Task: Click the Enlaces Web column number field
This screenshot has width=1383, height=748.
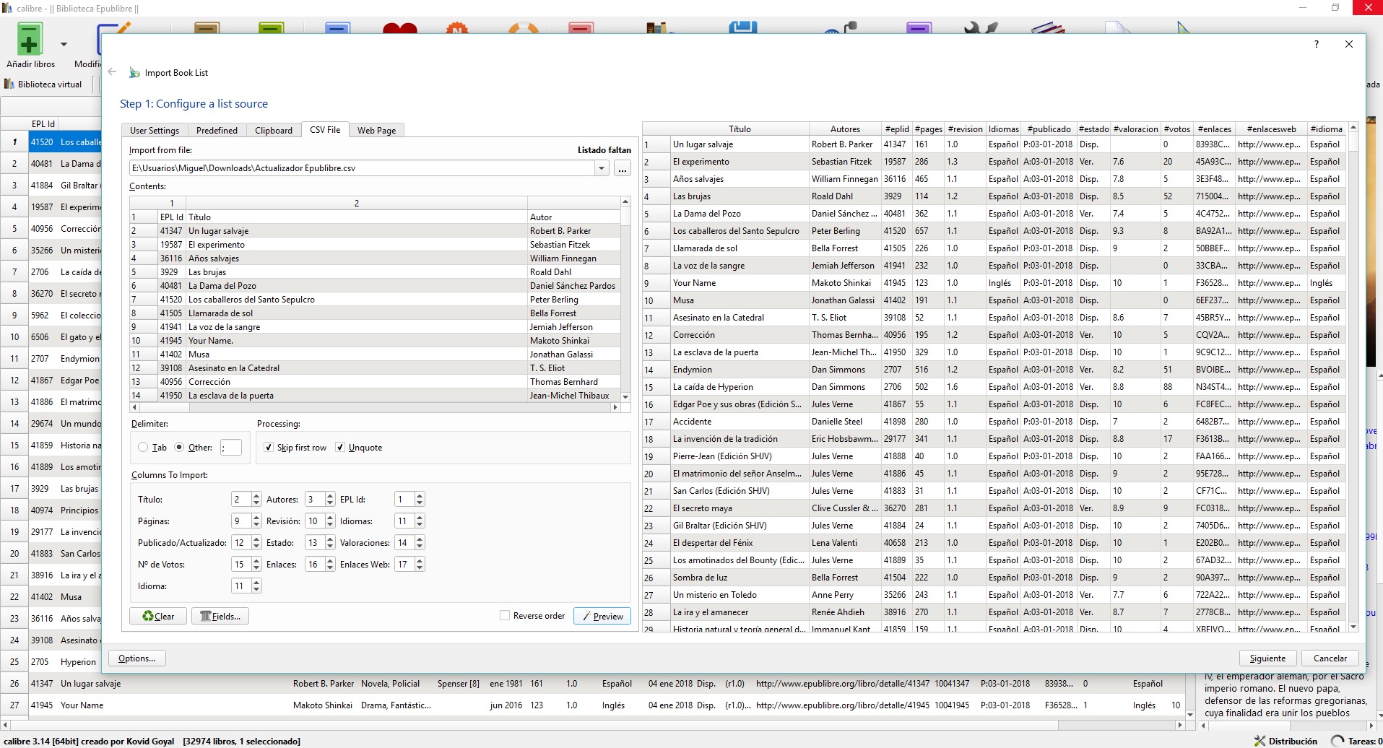Action: click(x=404, y=565)
